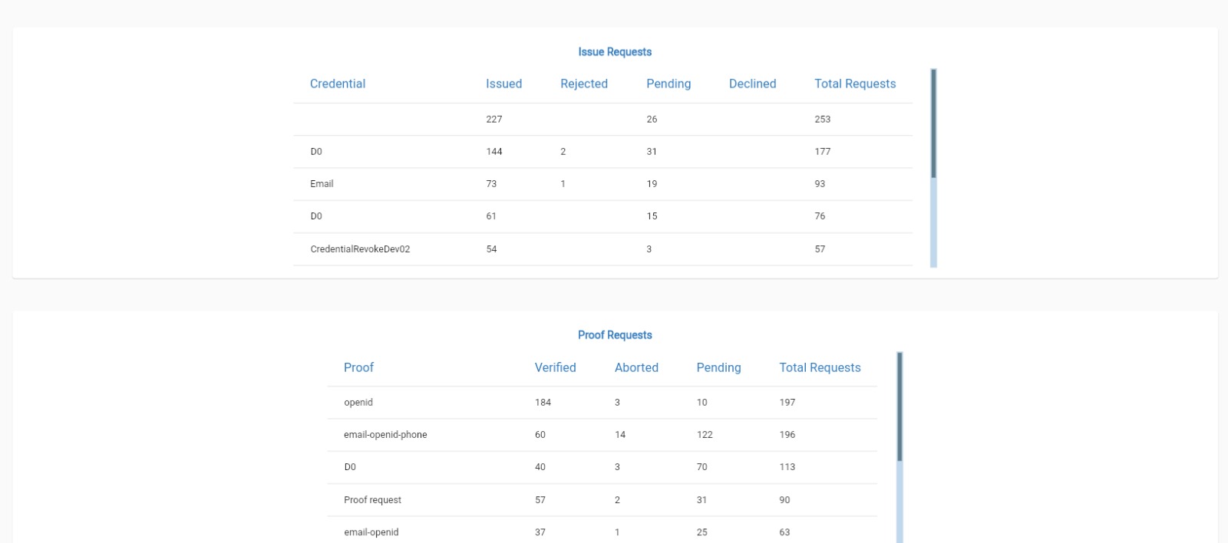Viewport: 1228px width, 543px height.
Task: Select total requests value 197
Action: pos(787,402)
